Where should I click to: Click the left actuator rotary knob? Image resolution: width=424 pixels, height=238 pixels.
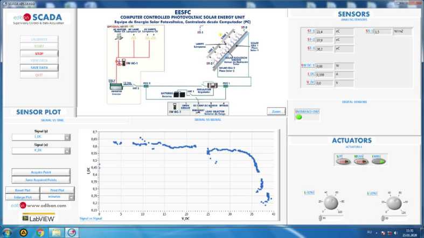(x=330, y=203)
